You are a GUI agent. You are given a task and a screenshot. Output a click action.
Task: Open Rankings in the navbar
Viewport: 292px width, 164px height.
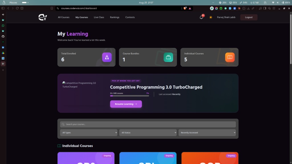(115, 17)
